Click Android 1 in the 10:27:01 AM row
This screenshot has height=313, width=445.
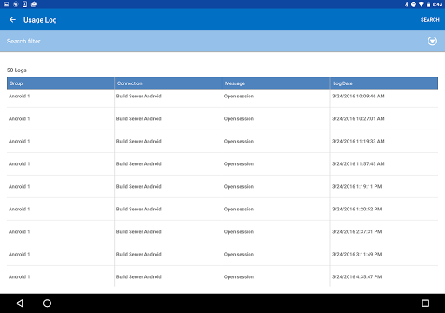coord(19,118)
